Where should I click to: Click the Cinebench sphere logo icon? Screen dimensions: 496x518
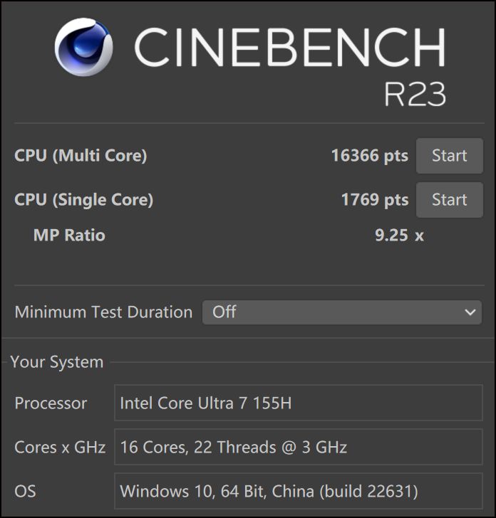tap(83, 47)
